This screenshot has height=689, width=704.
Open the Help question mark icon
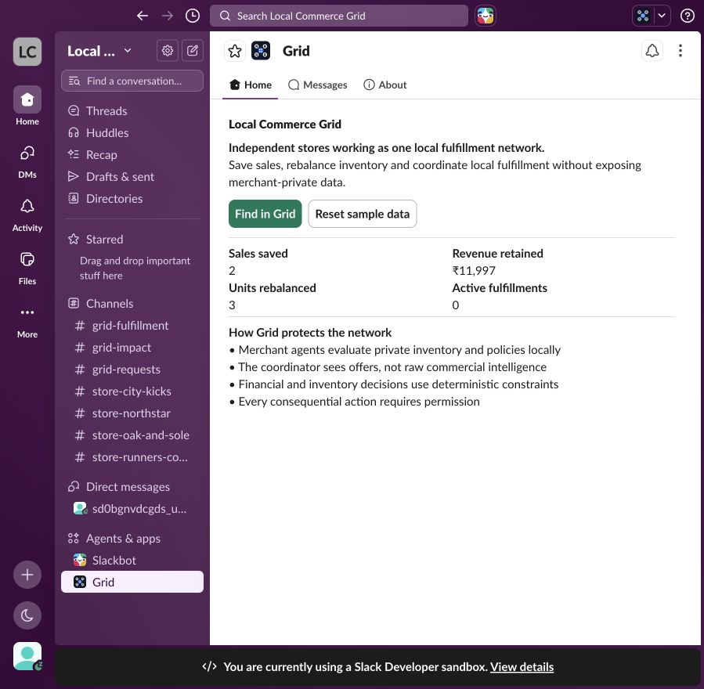(687, 16)
